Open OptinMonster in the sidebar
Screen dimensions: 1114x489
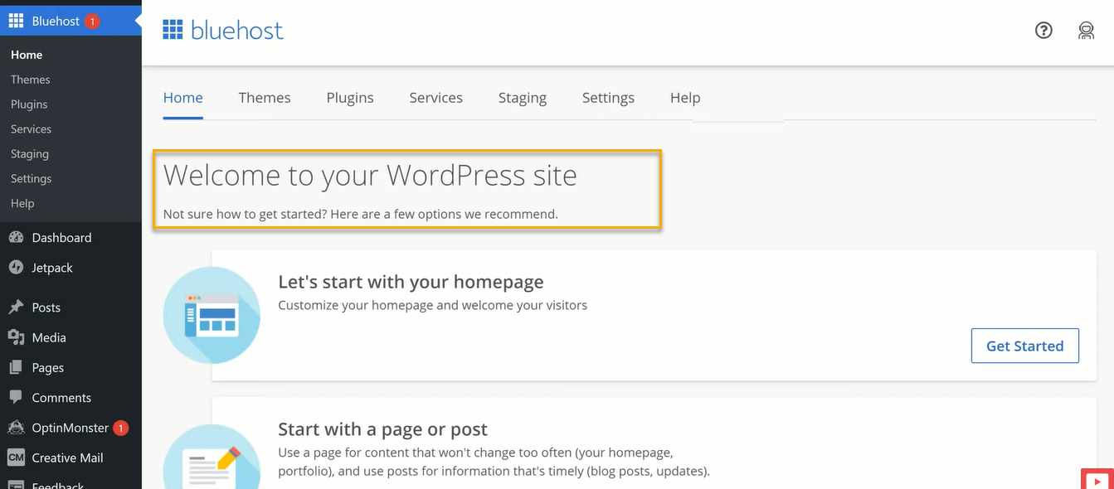tap(71, 428)
